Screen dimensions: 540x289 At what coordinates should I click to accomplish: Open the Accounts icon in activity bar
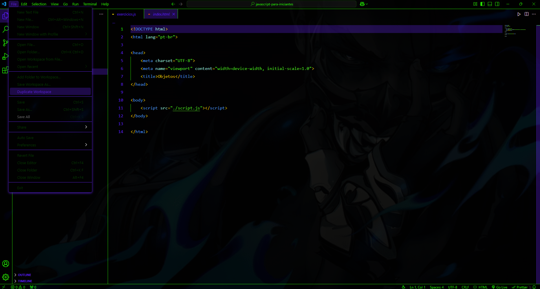(x=6, y=264)
